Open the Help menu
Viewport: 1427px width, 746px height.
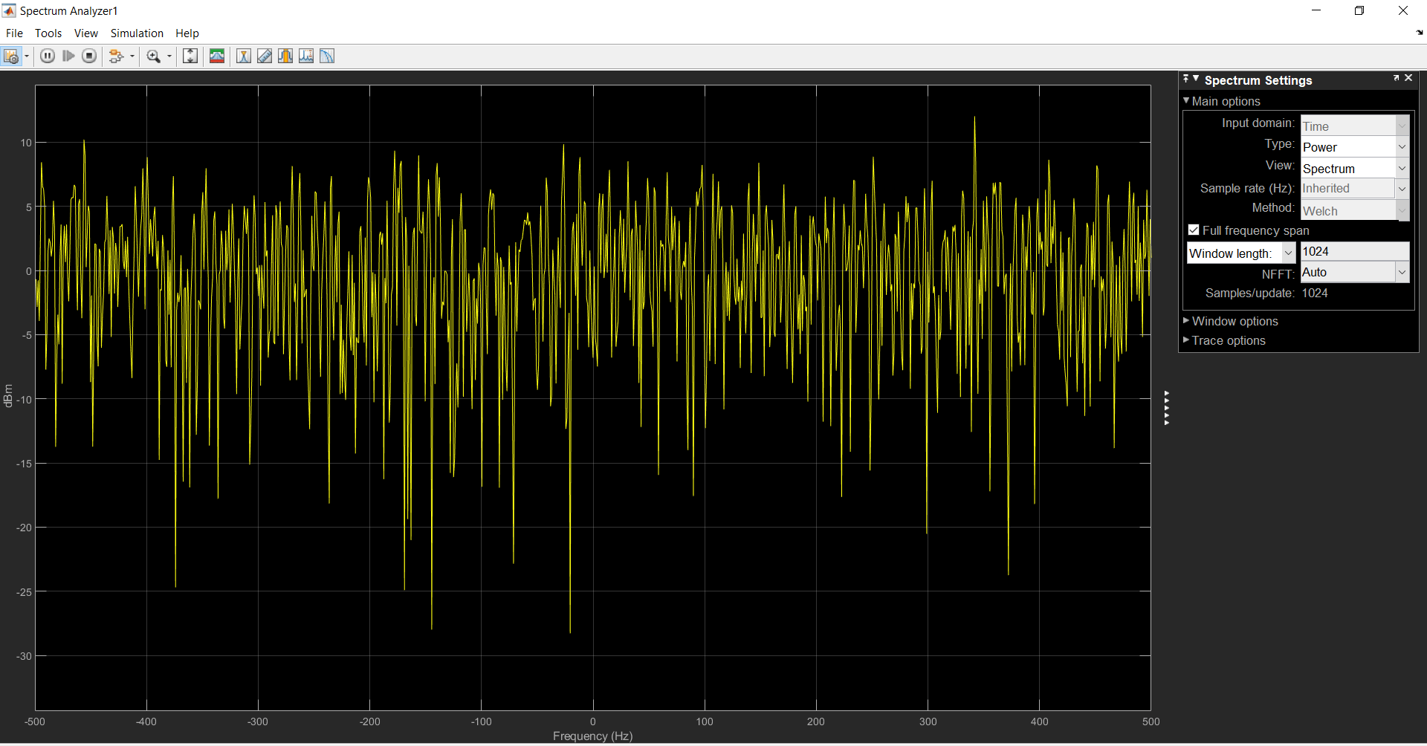[x=187, y=33]
